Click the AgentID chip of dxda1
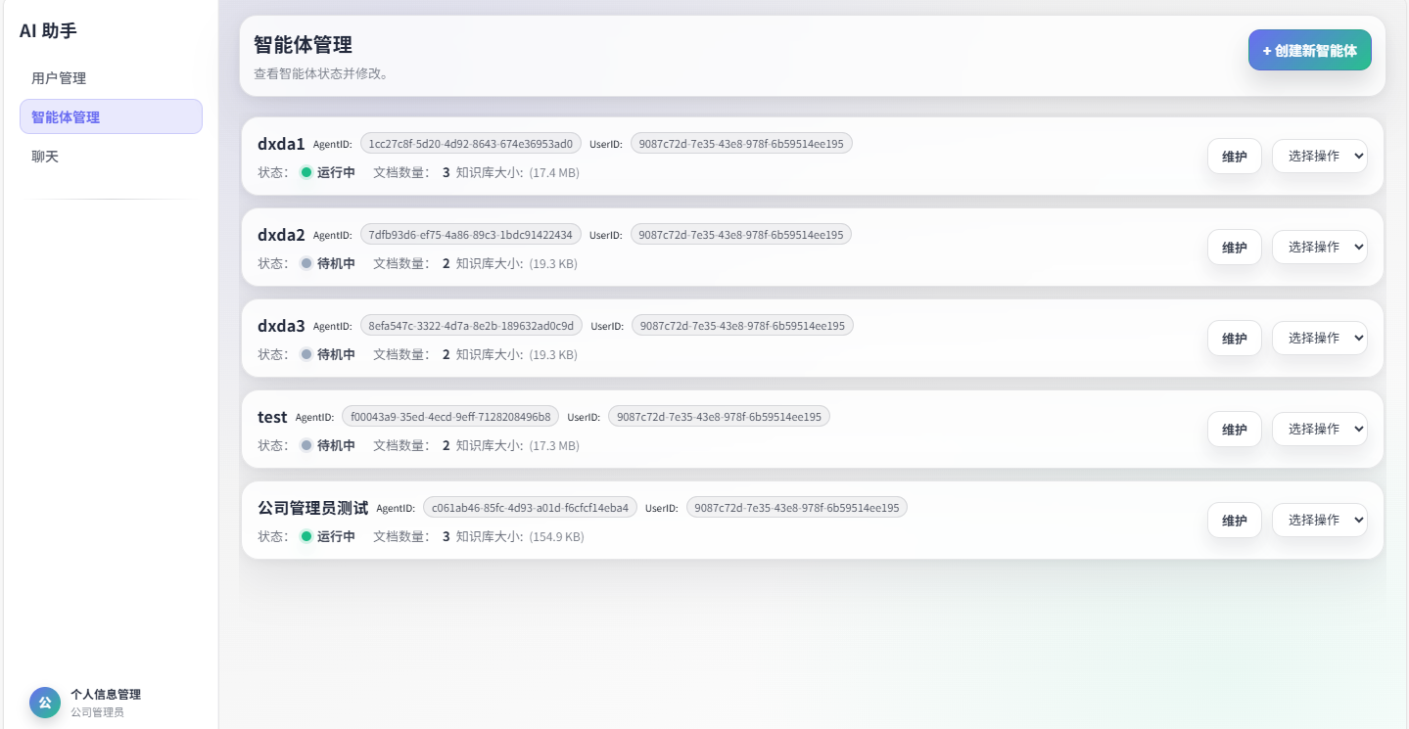 click(471, 143)
